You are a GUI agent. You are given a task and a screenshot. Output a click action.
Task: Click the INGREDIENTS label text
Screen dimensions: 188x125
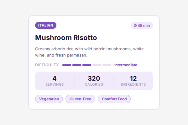133,84
